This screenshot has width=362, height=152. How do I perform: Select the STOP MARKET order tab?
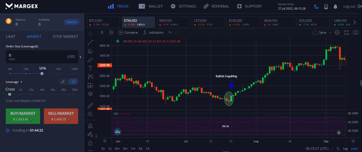65,37
